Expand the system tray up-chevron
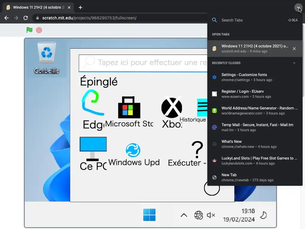305x229 pixels. click(x=184, y=215)
